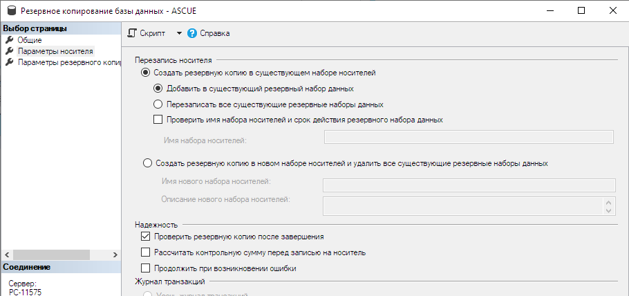Click wrench icon beside Параметры резервного копирования

coord(10,62)
